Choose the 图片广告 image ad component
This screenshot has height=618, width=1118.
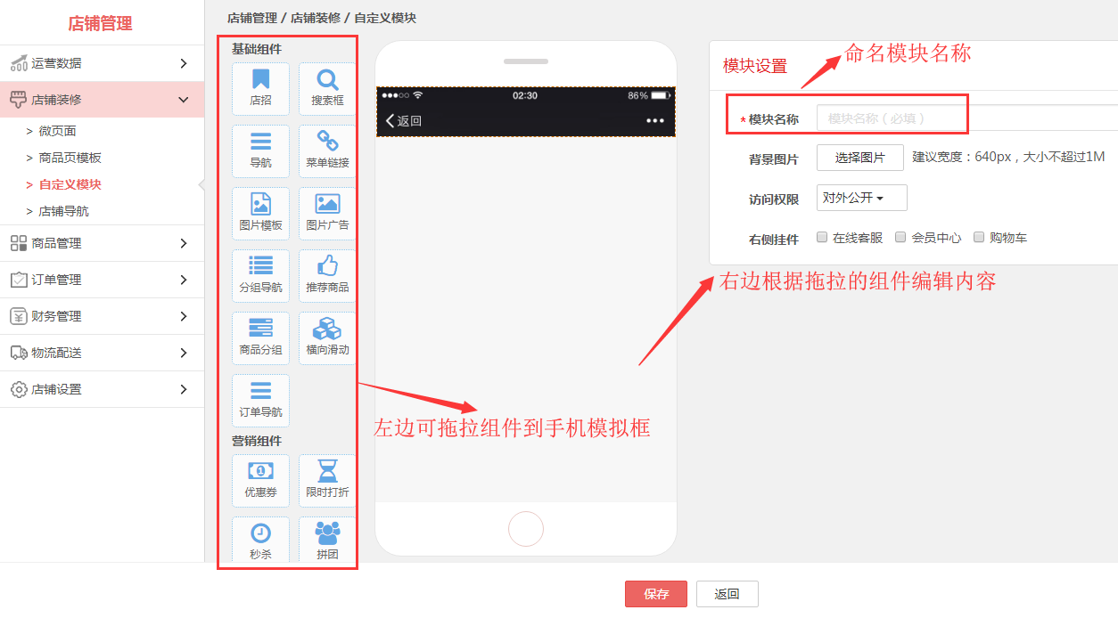[327, 213]
